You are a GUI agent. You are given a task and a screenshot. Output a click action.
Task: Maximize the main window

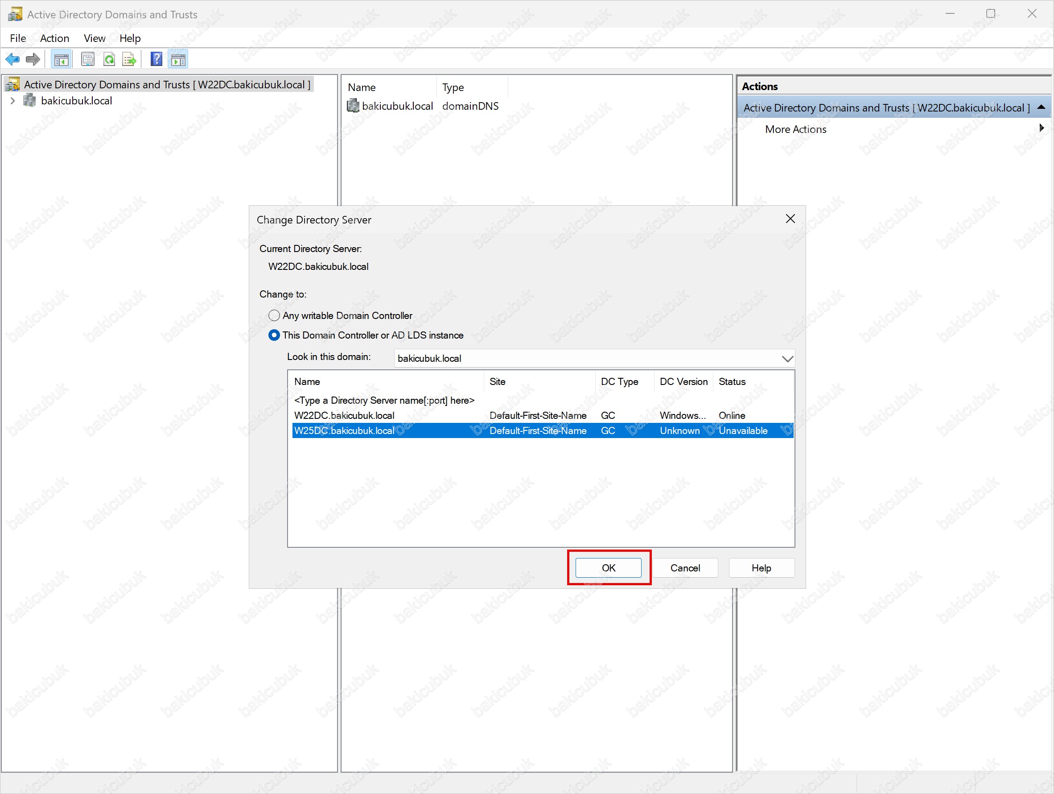coord(991,14)
